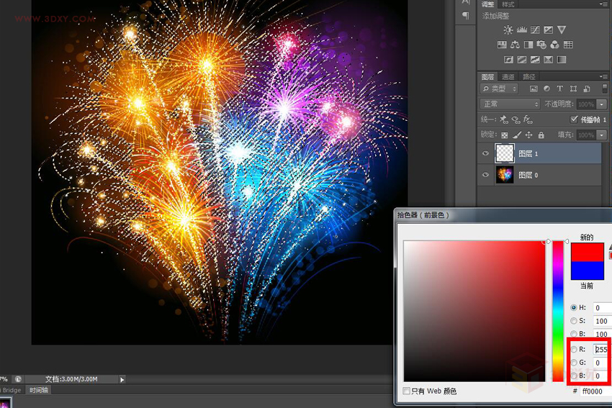Add a Threshold adjustment layer

[x=535, y=60]
